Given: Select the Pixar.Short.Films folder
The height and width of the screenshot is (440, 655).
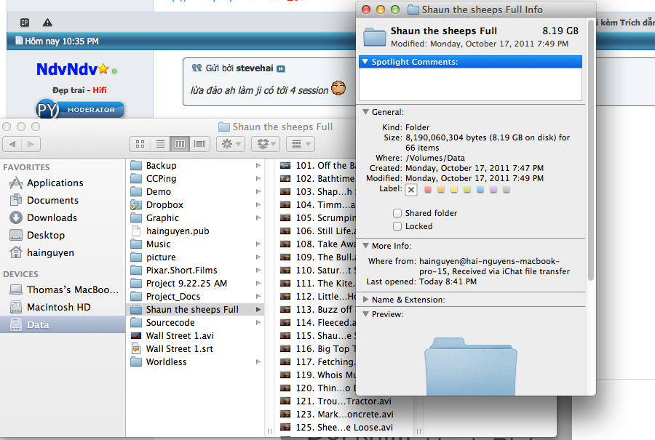Looking at the screenshot, I should (196, 271).
